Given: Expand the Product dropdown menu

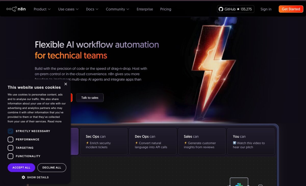Looking at the screenshot, I should click(42, 9).
